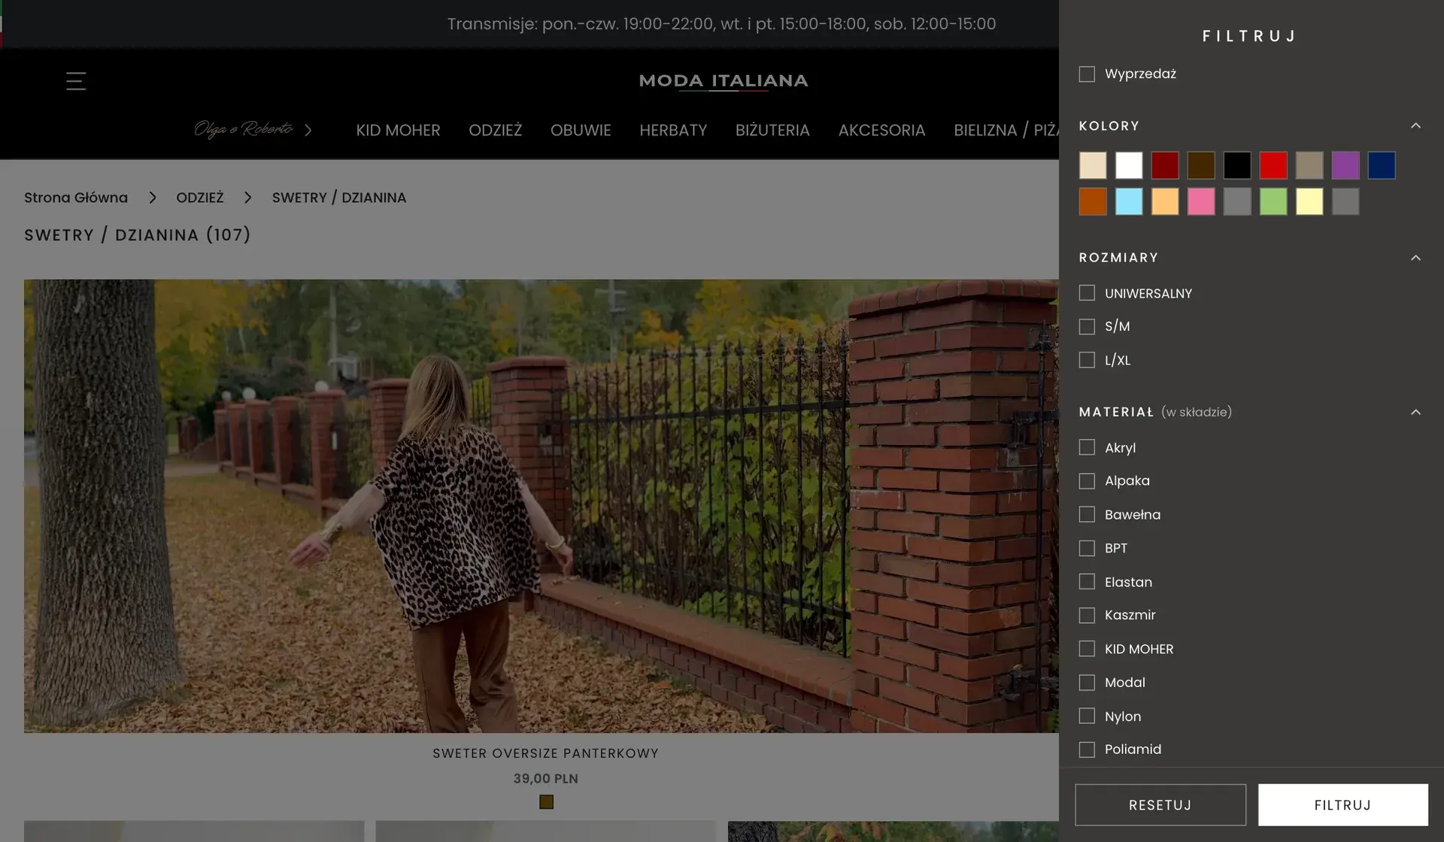
Task: Pick the light blue color swatch
Action: 1129,201
